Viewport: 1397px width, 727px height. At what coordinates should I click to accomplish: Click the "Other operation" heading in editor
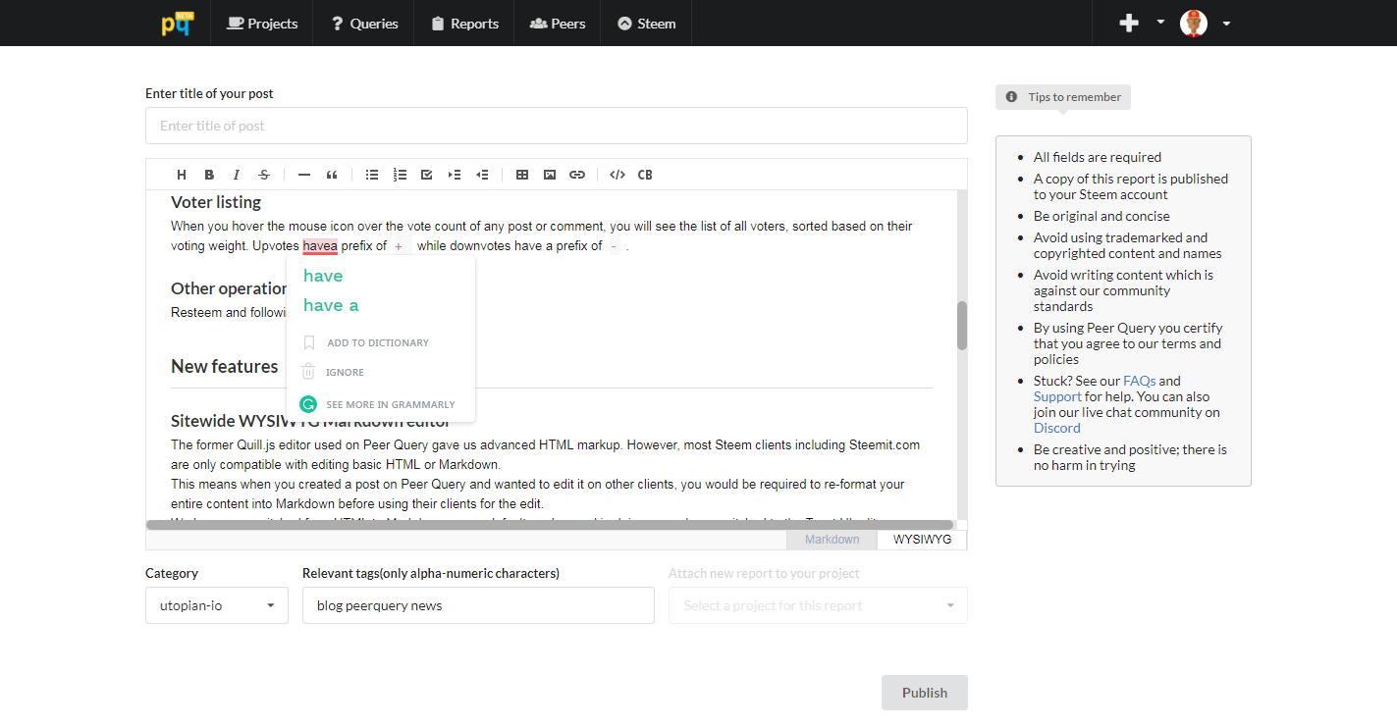tap(229, 288)
